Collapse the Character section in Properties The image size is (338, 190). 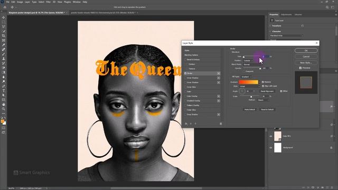[x=270, y=32]
